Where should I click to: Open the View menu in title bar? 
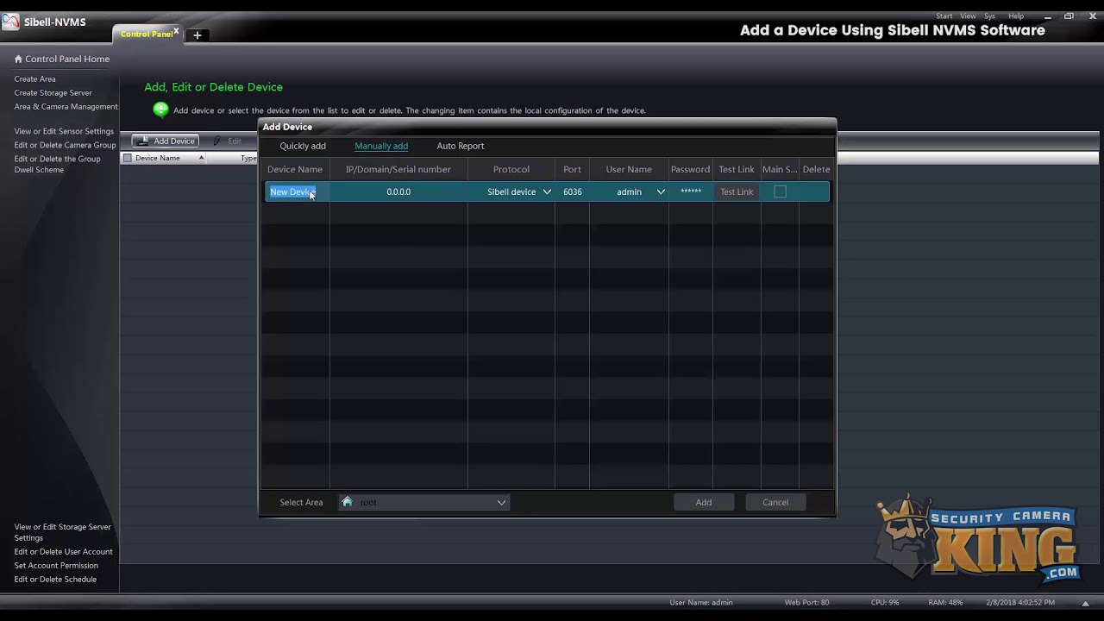pos(969,16)
